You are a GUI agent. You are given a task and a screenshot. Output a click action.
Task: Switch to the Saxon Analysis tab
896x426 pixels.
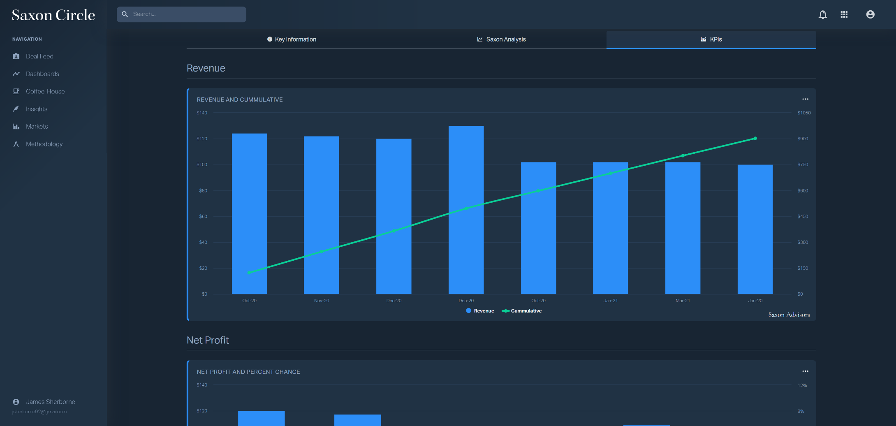(x=501, y=39)
